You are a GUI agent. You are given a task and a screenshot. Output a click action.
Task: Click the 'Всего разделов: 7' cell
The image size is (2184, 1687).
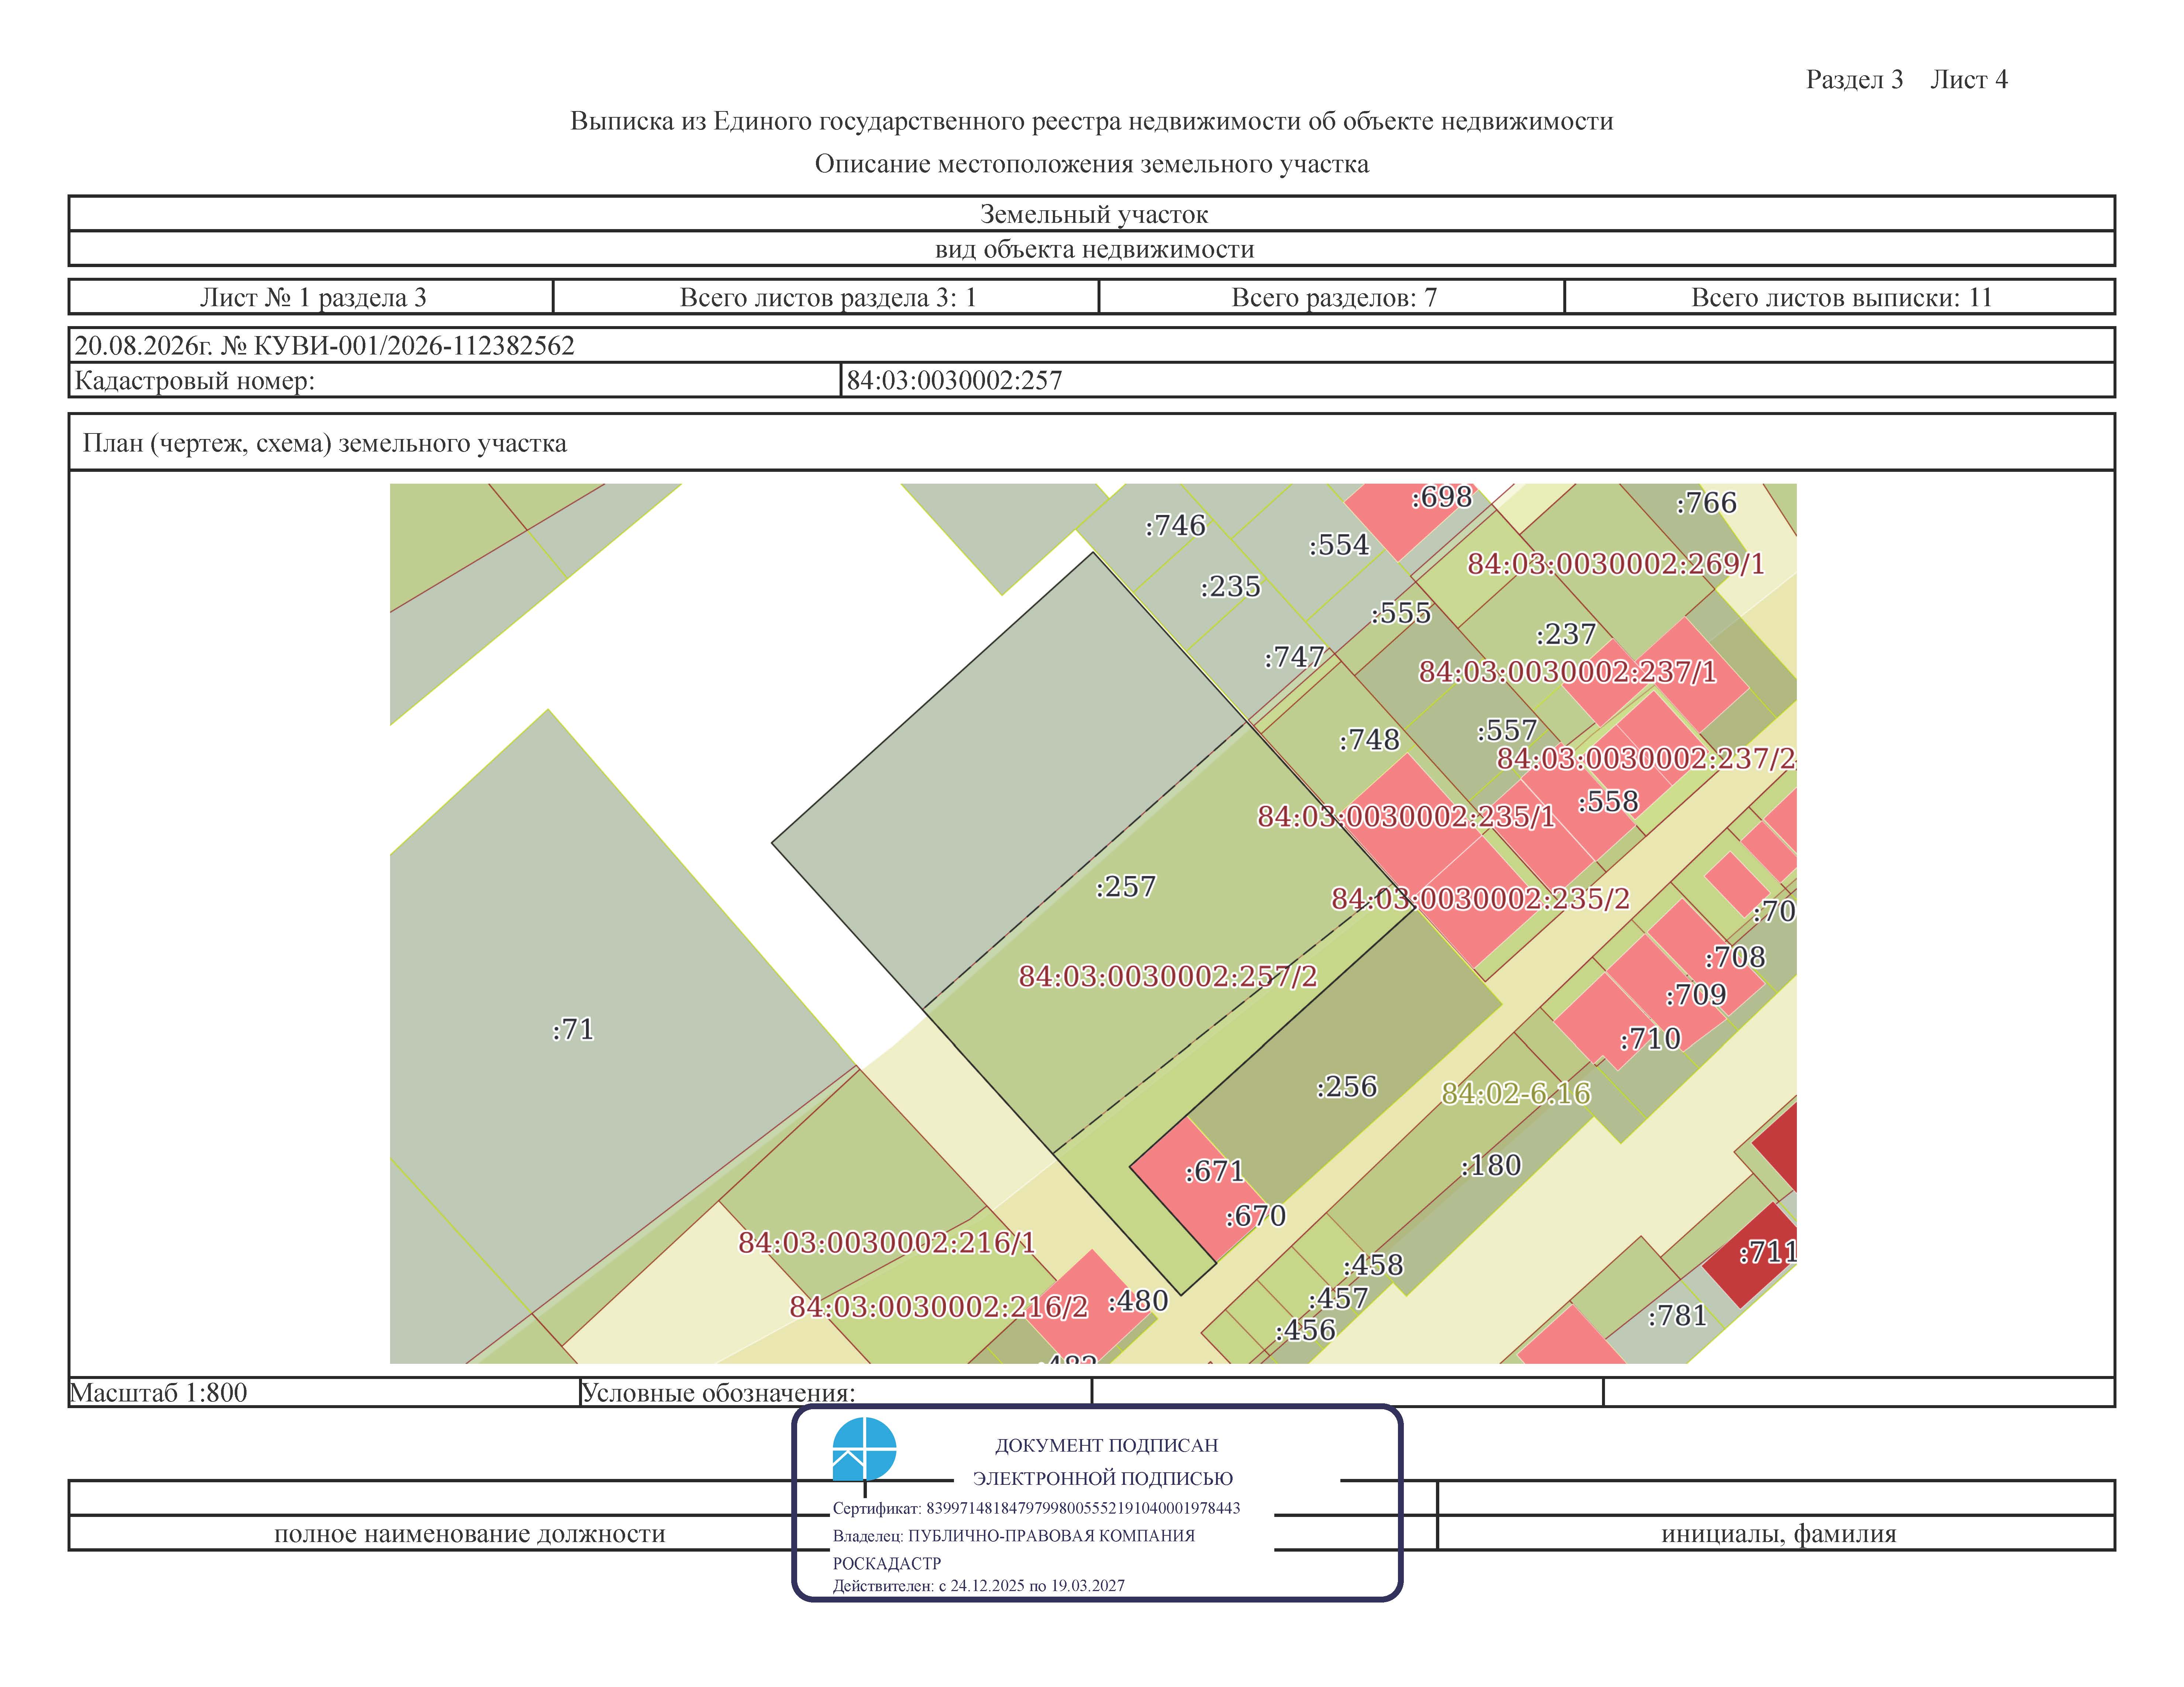[x=1332, y=297]
